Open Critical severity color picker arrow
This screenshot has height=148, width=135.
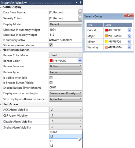(129, 30)
